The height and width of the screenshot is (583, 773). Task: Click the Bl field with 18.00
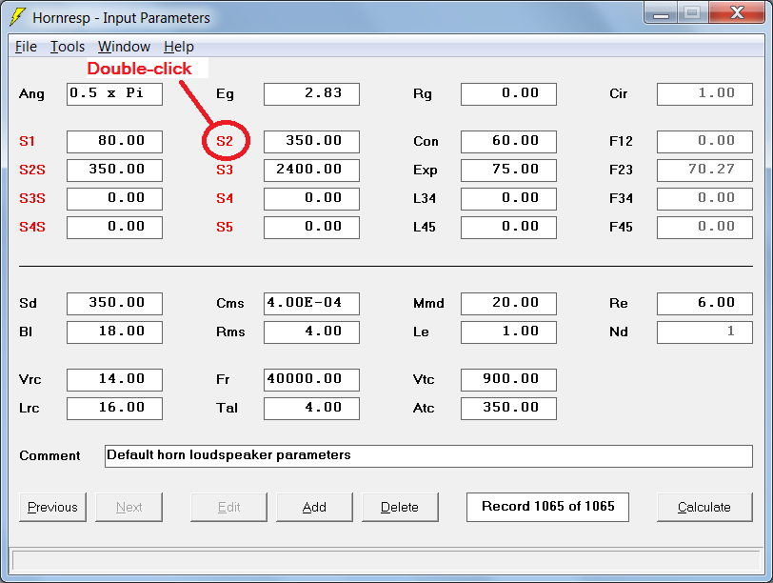(x=114, y=332)
